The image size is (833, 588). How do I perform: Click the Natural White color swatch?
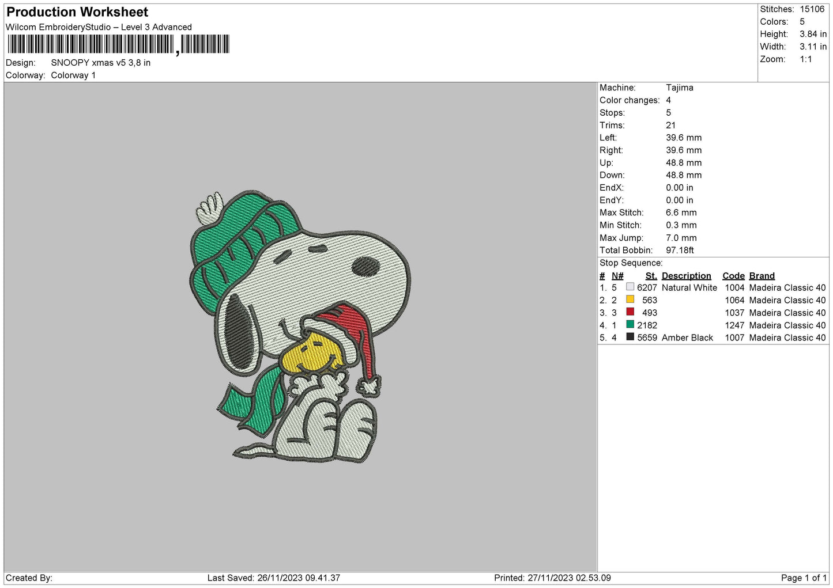pyautogui.click(x=630, y=287)
